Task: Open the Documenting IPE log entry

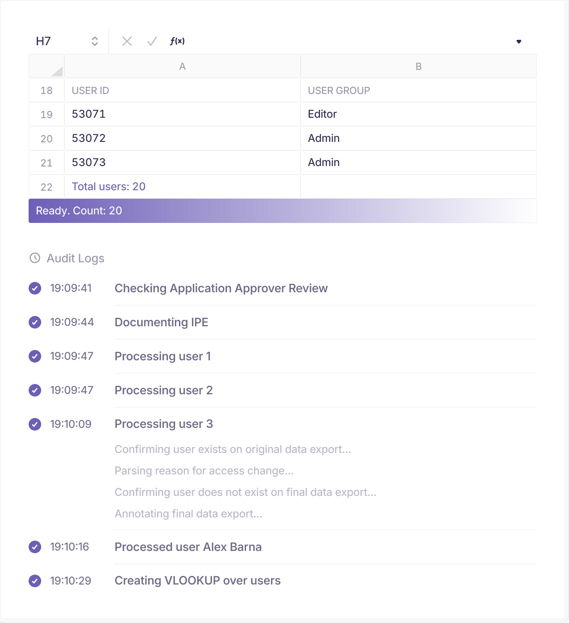Action: click(x=161, y=322)
